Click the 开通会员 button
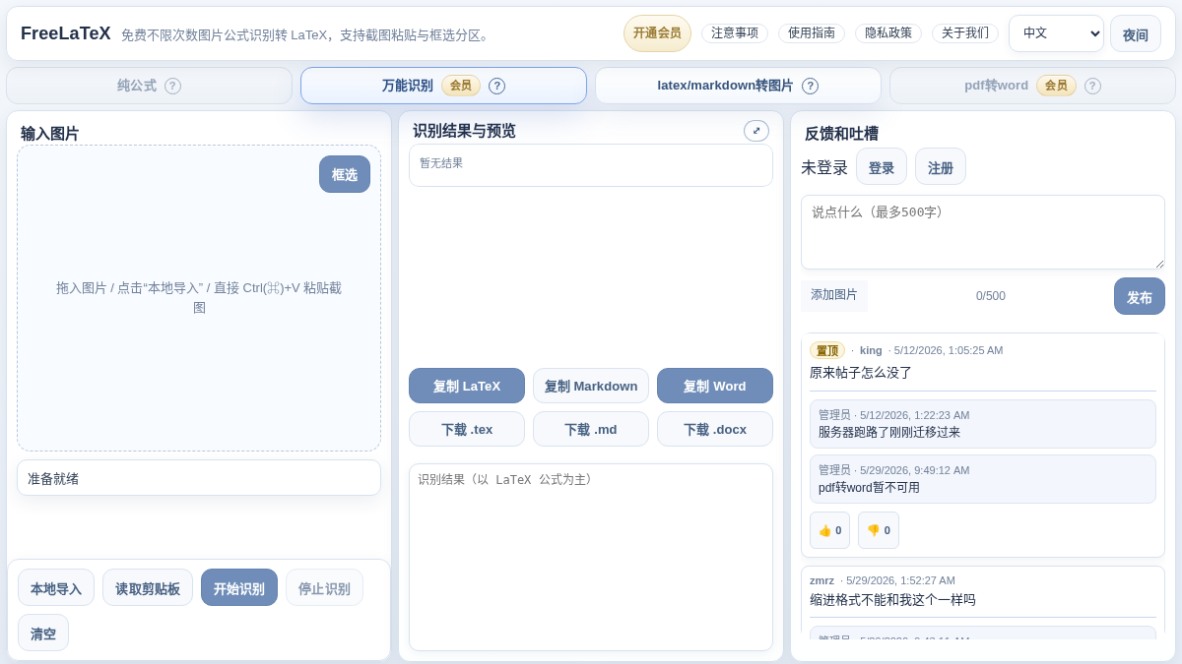 657,33
